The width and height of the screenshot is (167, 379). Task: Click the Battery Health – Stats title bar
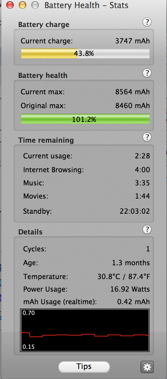click(x=86, y=5)
